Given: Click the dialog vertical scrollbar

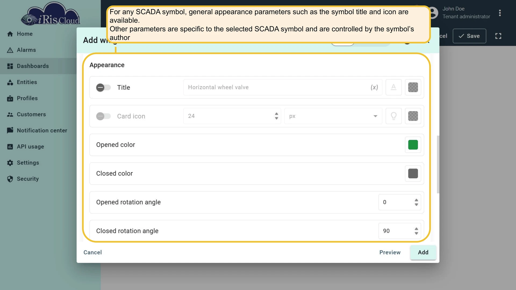Looking at the screenshot, I should pos(438,164).
